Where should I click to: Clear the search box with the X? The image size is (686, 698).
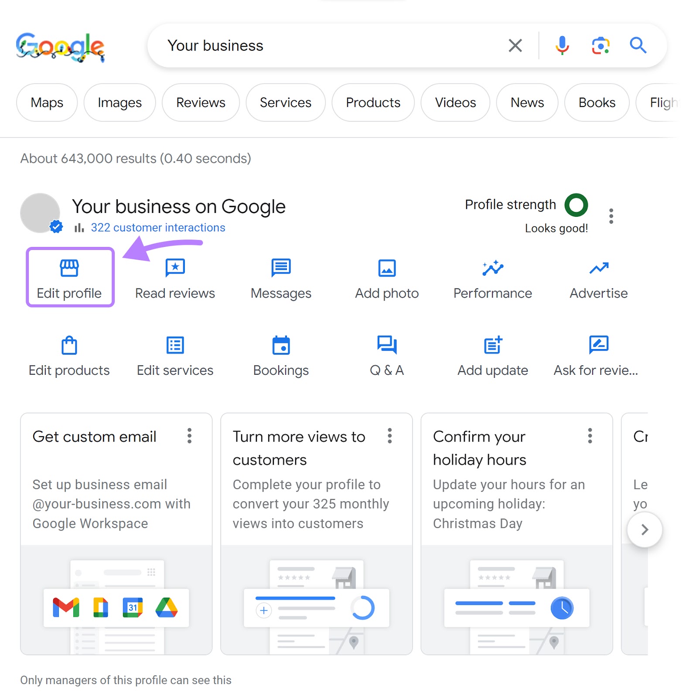pyautogui.click(x=515, y=45)
